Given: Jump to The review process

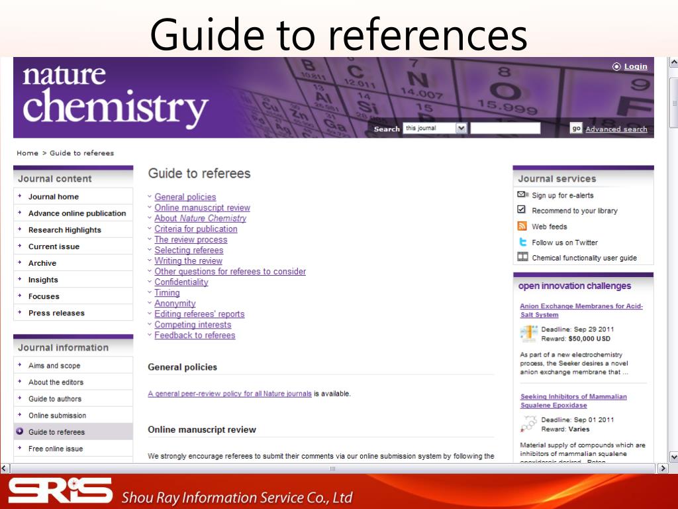Looking at the screenshot, I should [191, 239].
